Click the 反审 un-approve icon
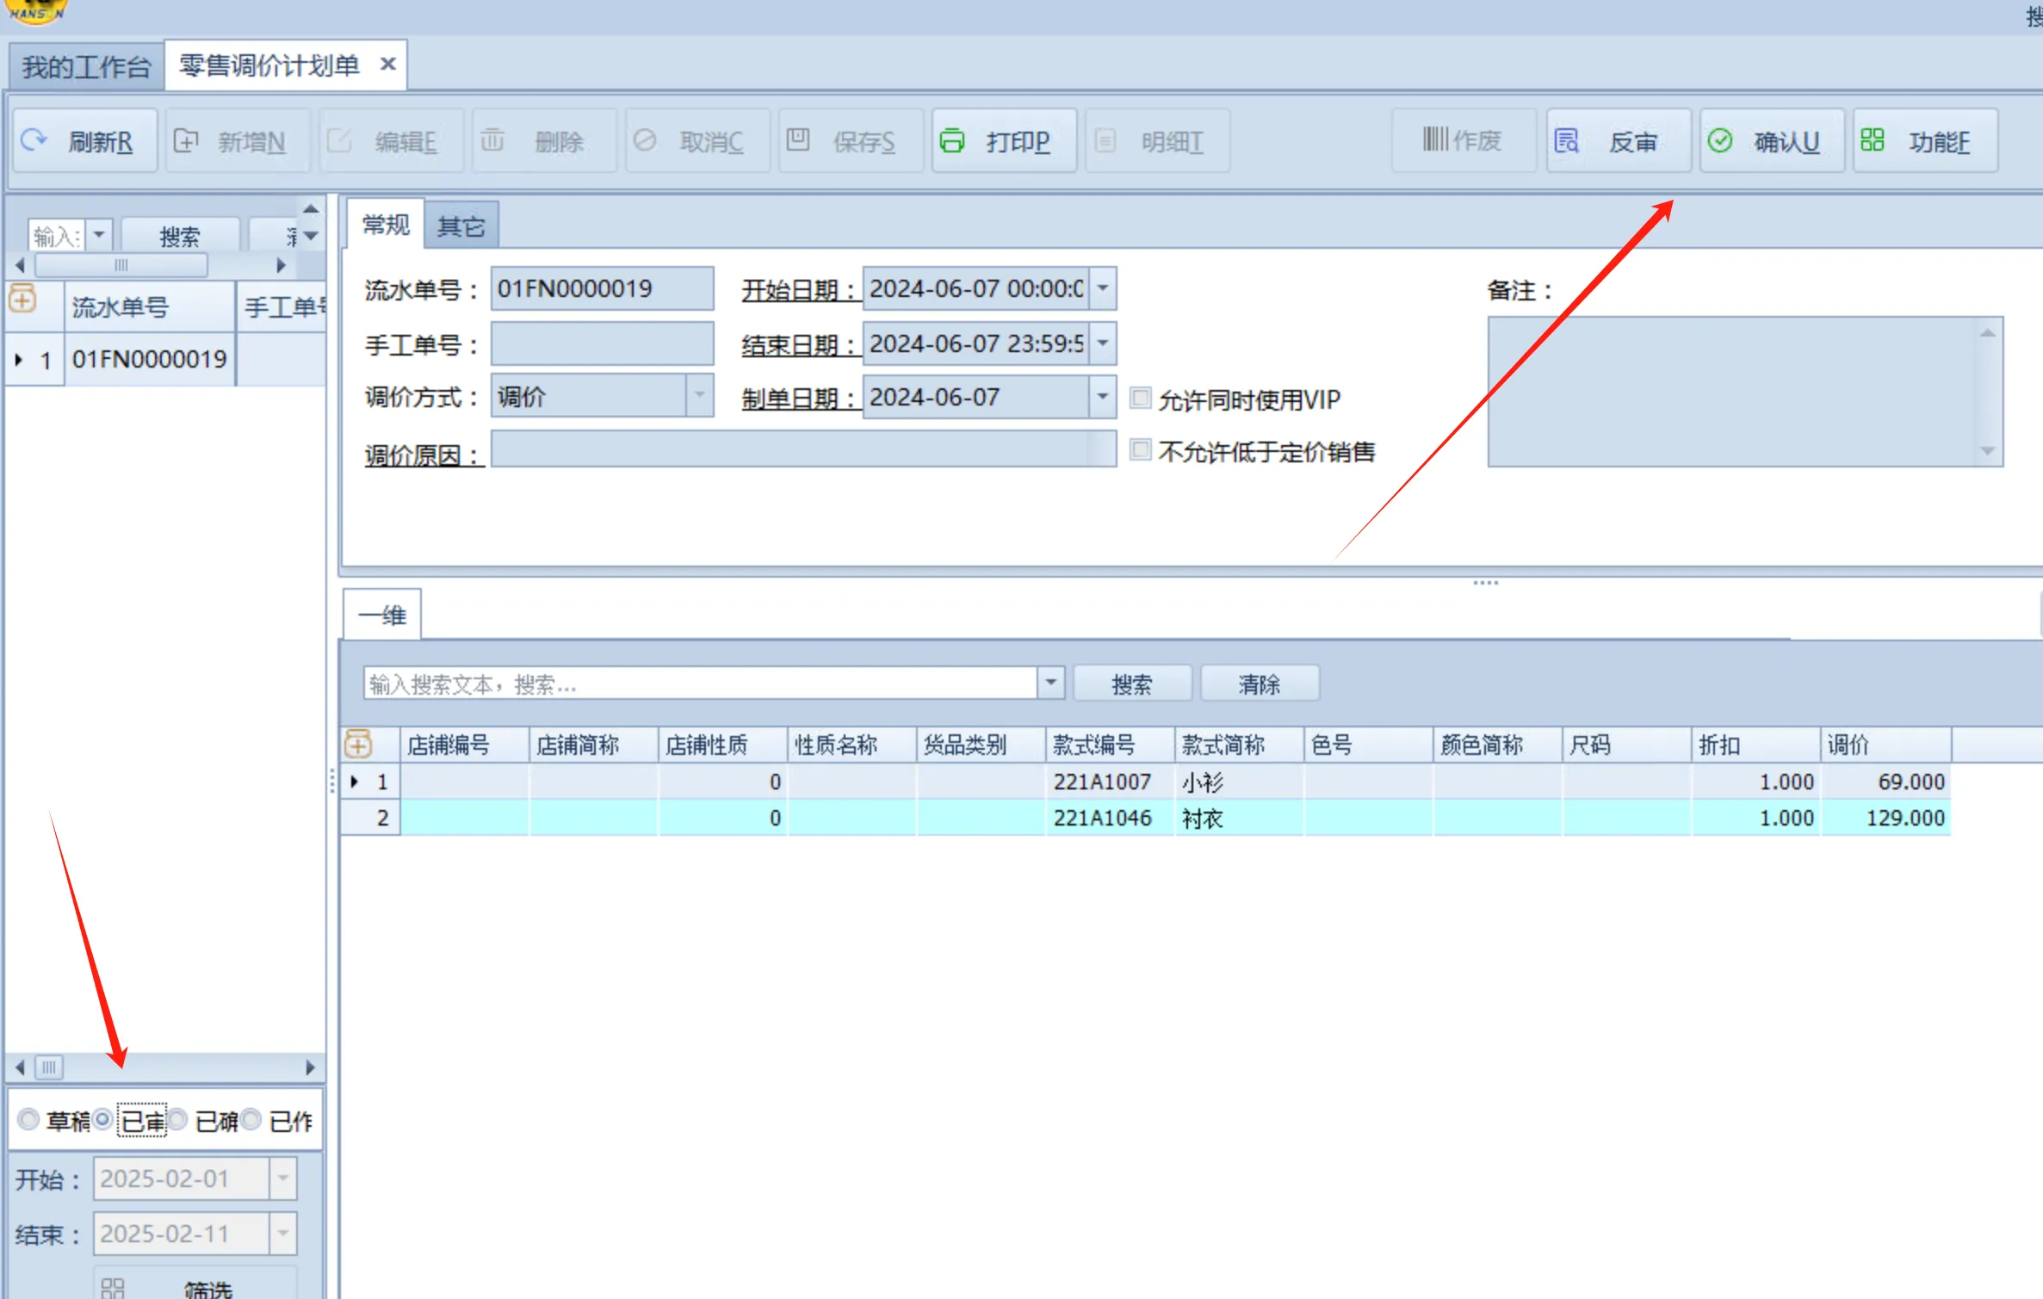Image resolution: width=2043 pixels, height=1299 pixels. click(x=1566, y=140)
